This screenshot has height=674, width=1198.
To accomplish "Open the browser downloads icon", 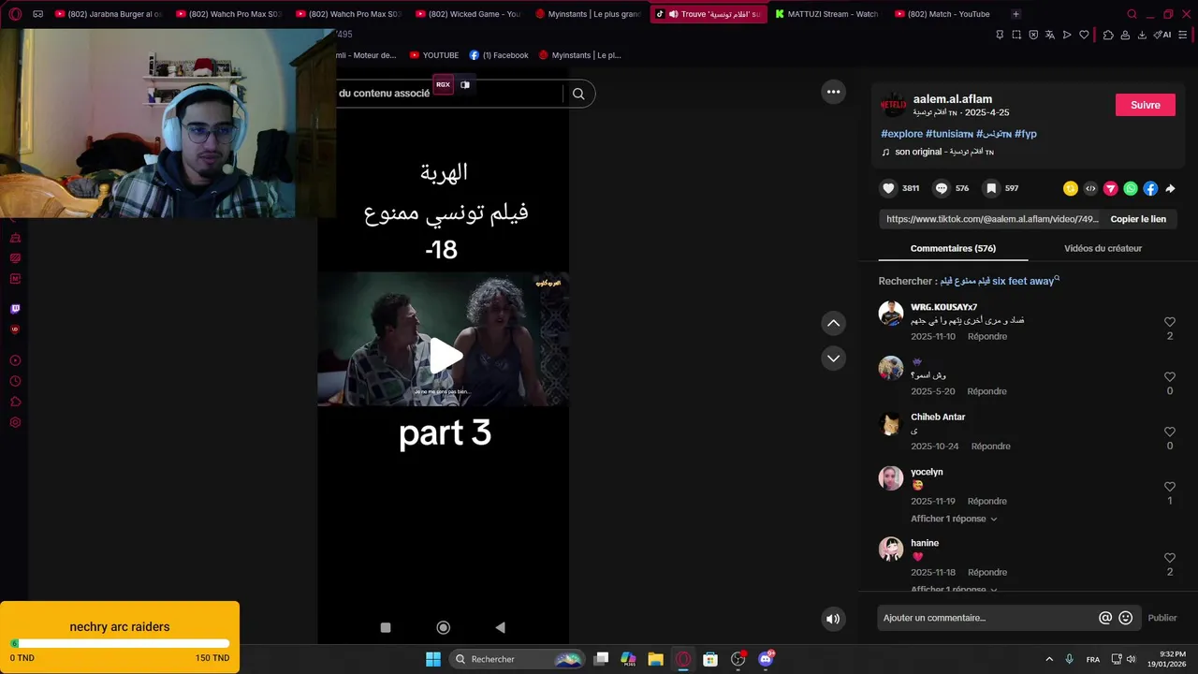I will click(x=1142, y=35).
